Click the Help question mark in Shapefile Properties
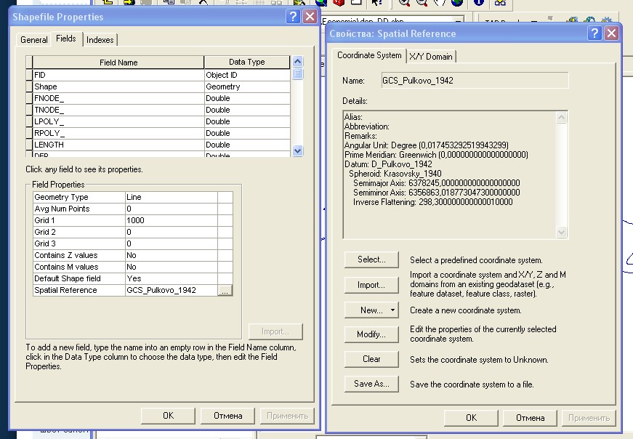This screenshot has height=439, width=633. (x=294, y=17)
